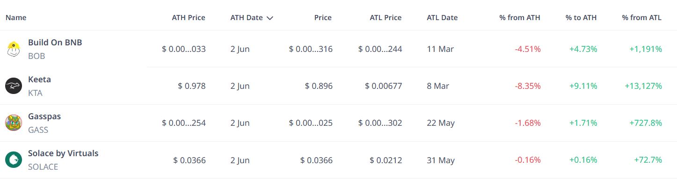Open the Build On BNB link
The height and width of the screenshot is (180, 677).
click(55, 43)
